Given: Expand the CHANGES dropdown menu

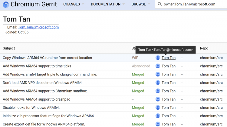Looking at the screenshot, I should click(74, 4).
